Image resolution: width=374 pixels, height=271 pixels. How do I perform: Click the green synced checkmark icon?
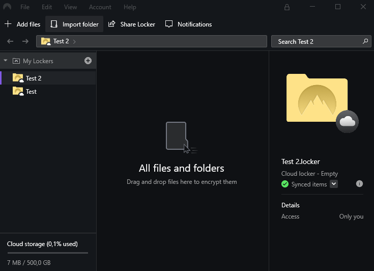(x=285, y=184)
